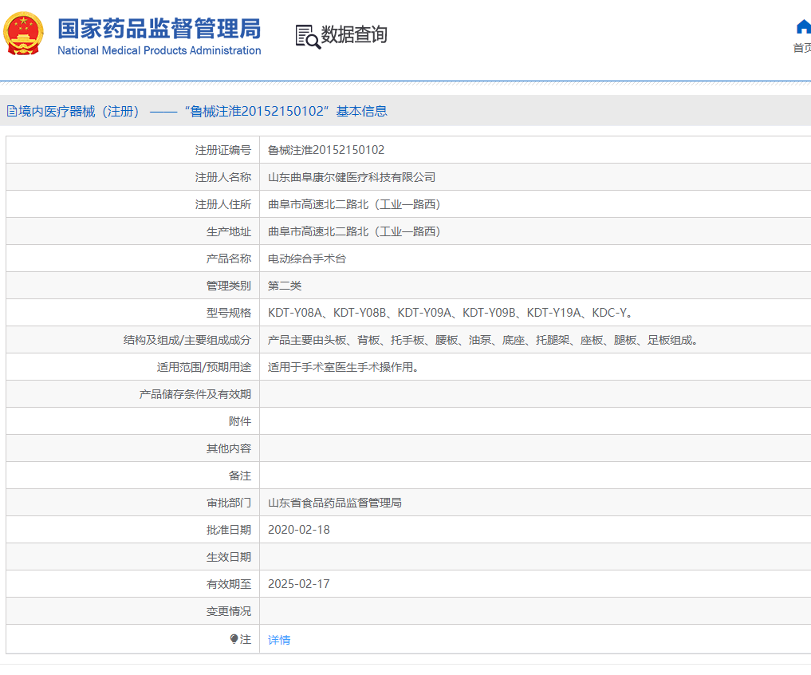Click the 型号规格 label

[229, 313]
